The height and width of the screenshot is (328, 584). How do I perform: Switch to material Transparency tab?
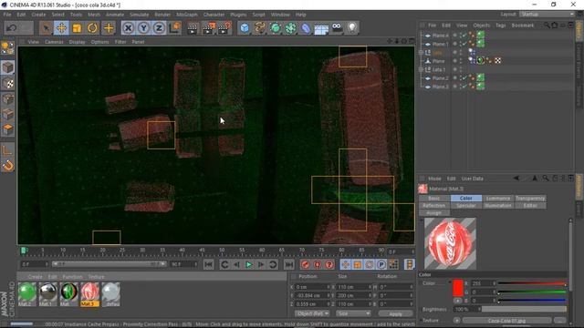pos(530,199)
